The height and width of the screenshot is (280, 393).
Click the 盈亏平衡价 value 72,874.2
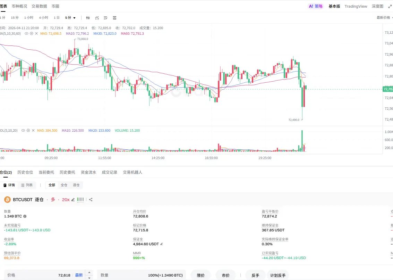(270, 216)
